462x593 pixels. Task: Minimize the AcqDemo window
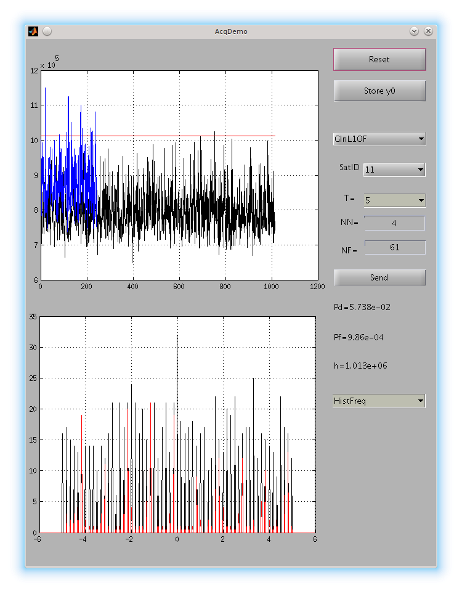click(415, 31)
